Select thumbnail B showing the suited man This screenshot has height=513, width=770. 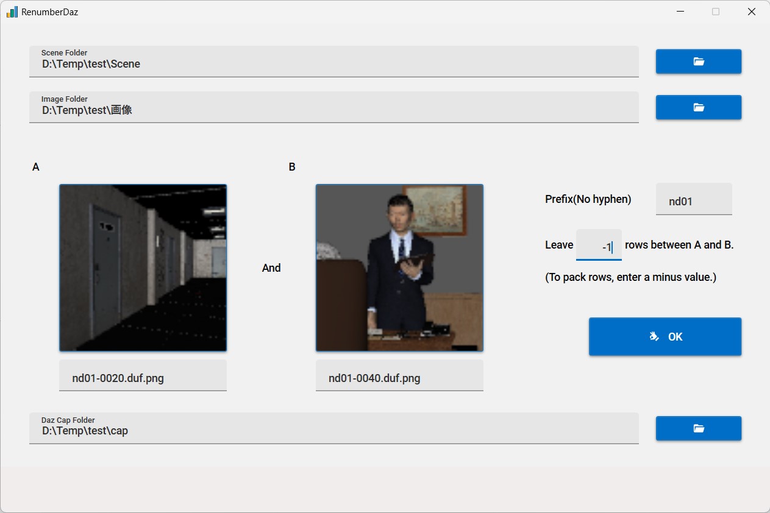click(399, 267)
